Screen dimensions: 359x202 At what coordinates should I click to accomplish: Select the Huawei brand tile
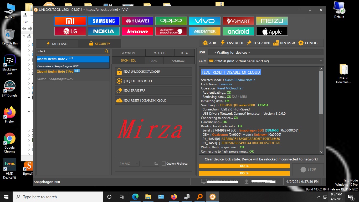[x=137, y=21]
